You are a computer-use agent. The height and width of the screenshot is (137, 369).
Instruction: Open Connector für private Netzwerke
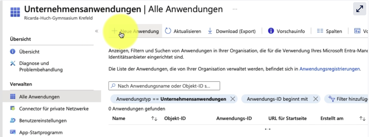[x=54, y=109]
